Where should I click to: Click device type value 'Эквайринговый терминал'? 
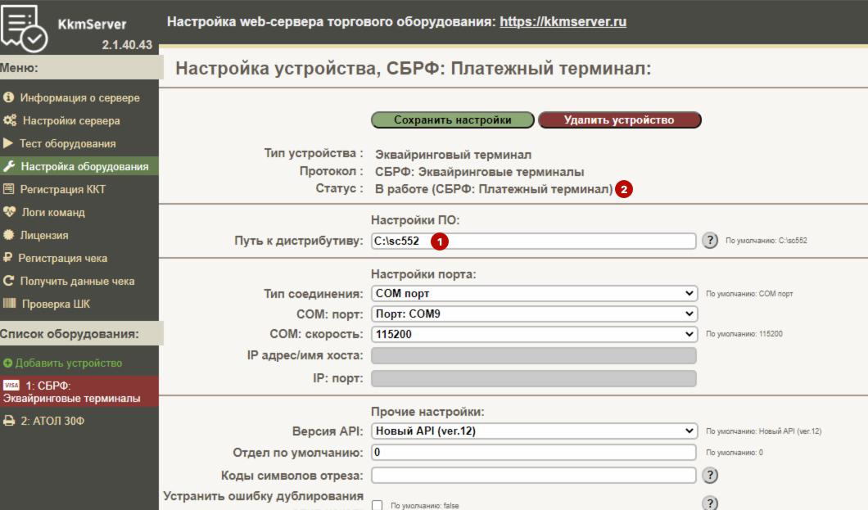click(454, 155)
